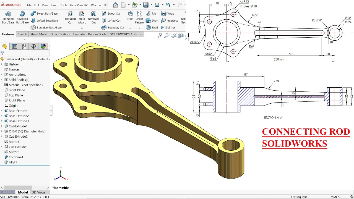Screen dimensions: 354x199
Task: Open the Undo dropdown arrow
Action: [x=173, y=5]
